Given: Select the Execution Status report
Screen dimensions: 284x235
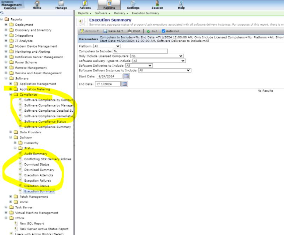Looking at the screenshot, I should 37,186.
